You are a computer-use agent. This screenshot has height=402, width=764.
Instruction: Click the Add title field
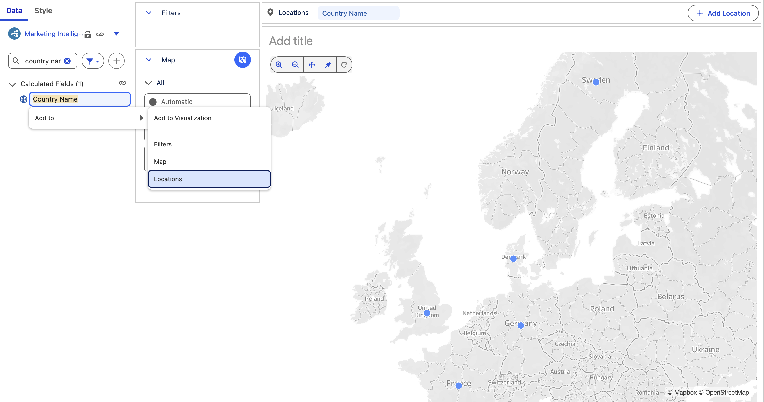[x=291, y=41]
